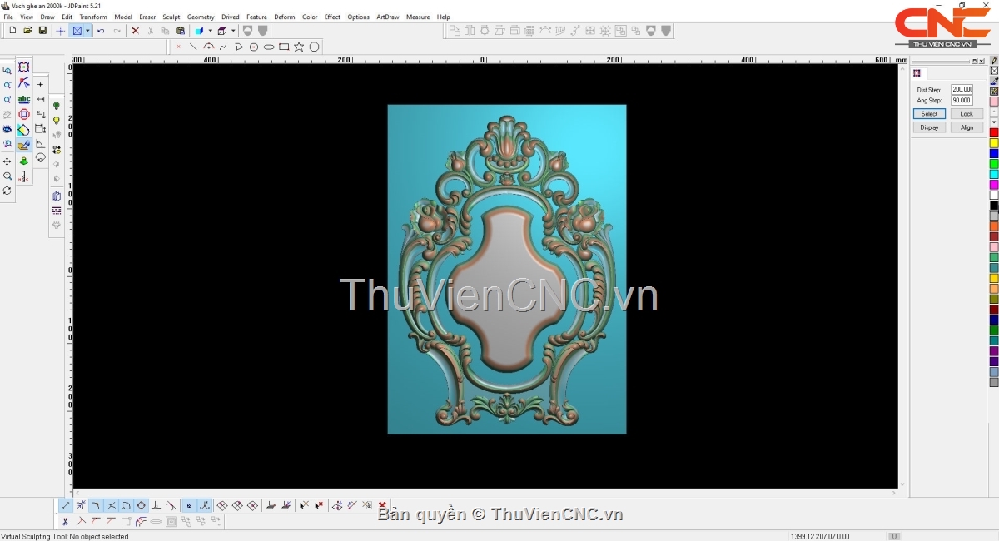Image resolution: width=999 pixels, height=541 pixels.
Task: Toggle the perpendicular snap option
Action: tap(156, 505)
